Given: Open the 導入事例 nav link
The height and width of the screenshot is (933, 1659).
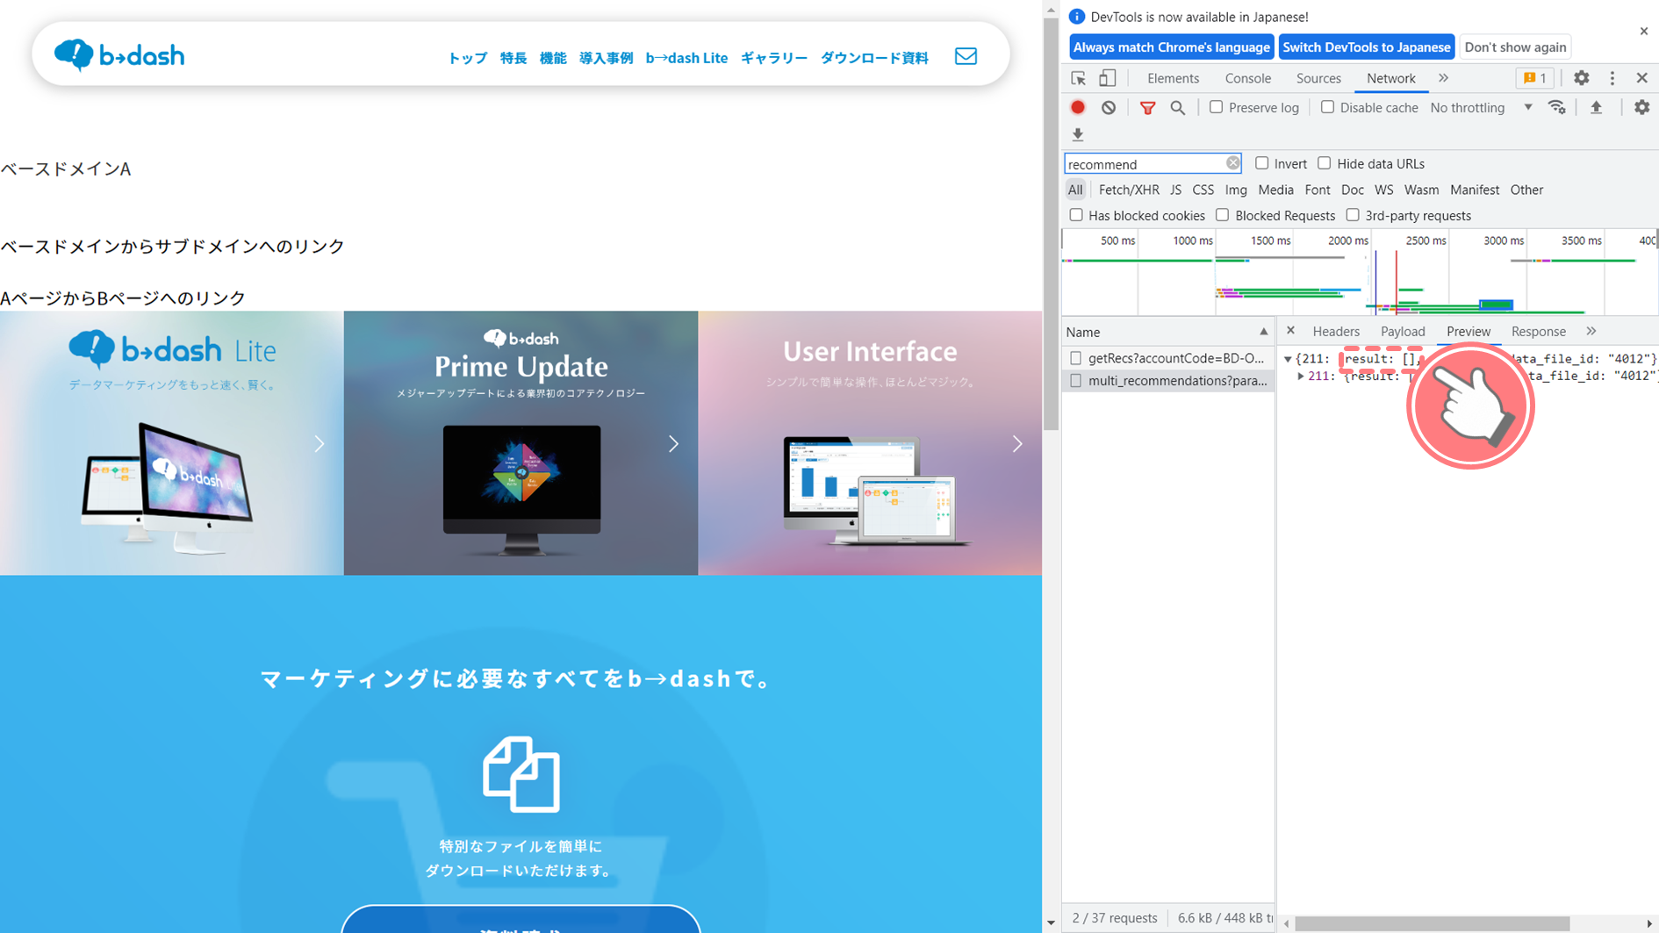Looking at the screenshot, I should tap(606, 58).
